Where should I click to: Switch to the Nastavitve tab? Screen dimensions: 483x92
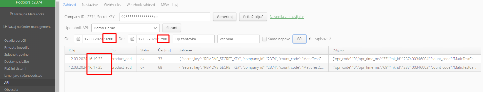click(x=90, y=5)
